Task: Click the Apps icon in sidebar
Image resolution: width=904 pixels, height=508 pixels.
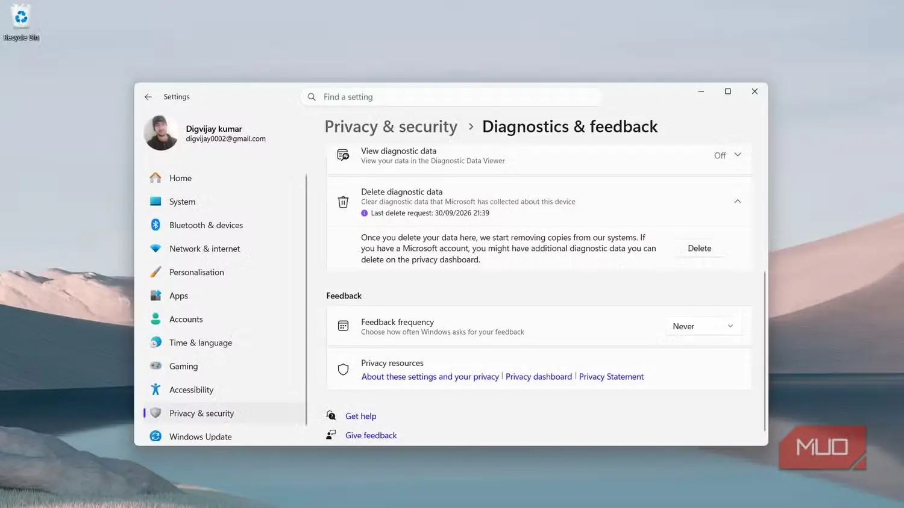Action: [155, 296]
